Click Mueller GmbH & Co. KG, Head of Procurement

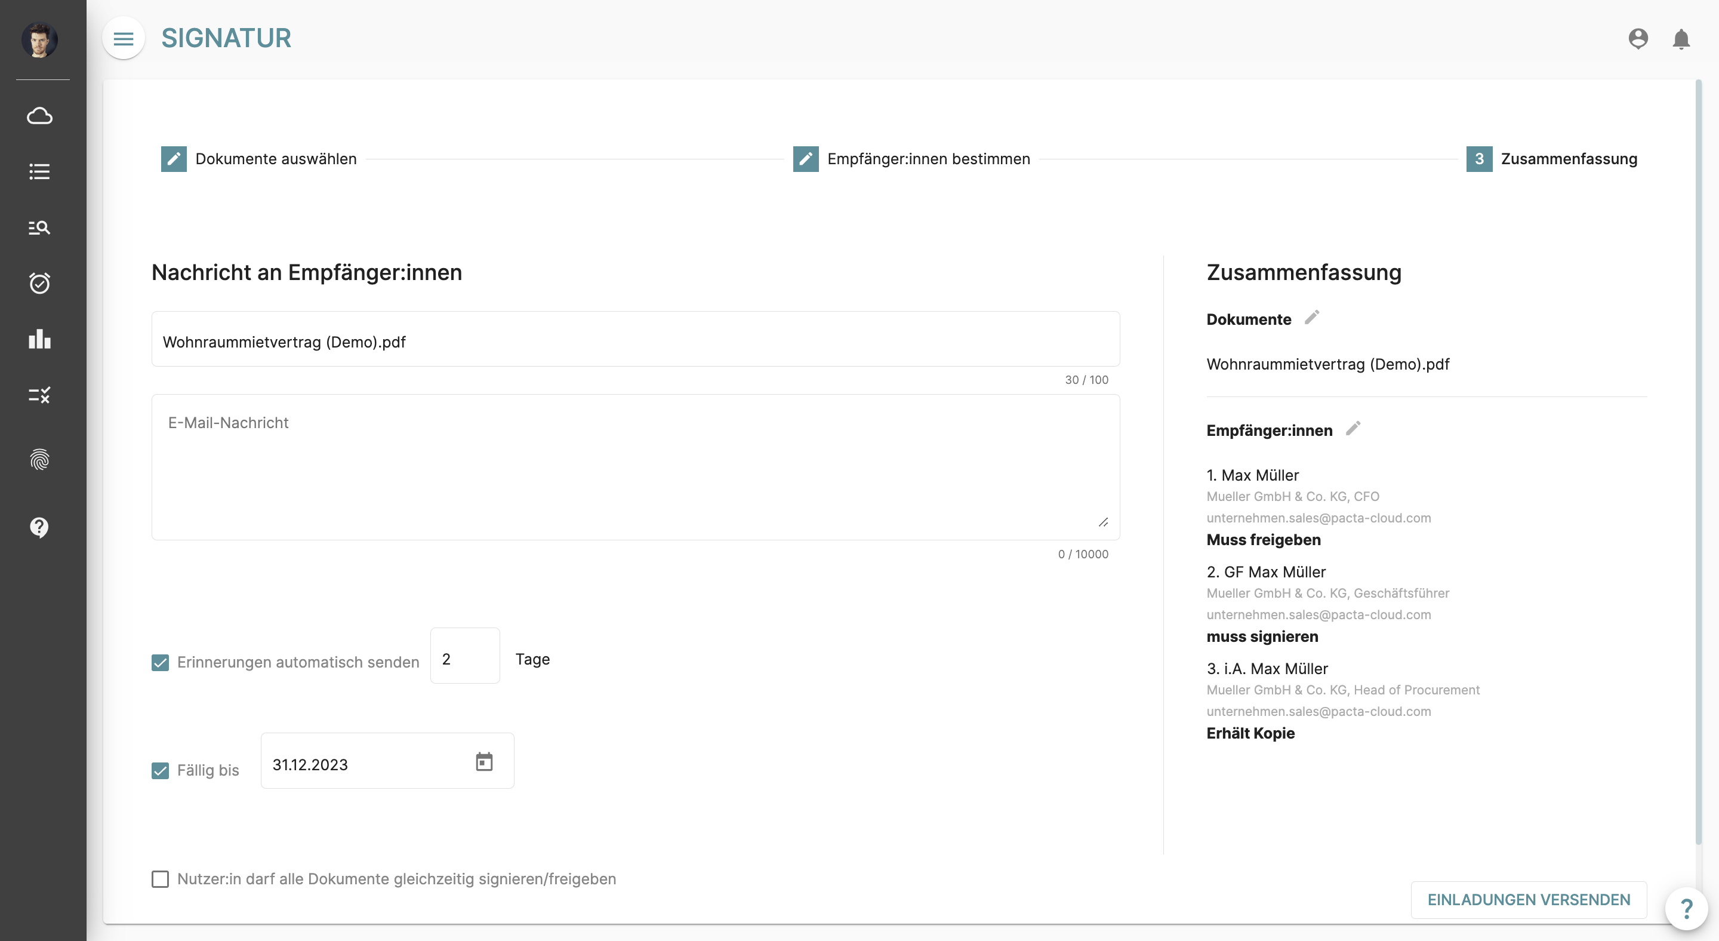(1342, 690)
